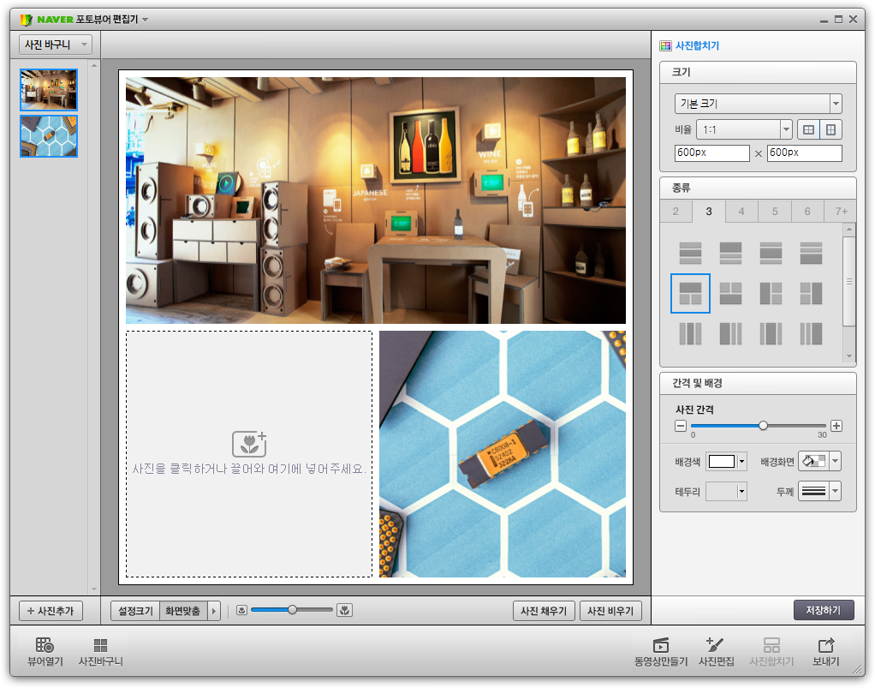Open 테두리 border color dropdown
Viewport: 875px width, 688px height.
click(x=741, y=492)
